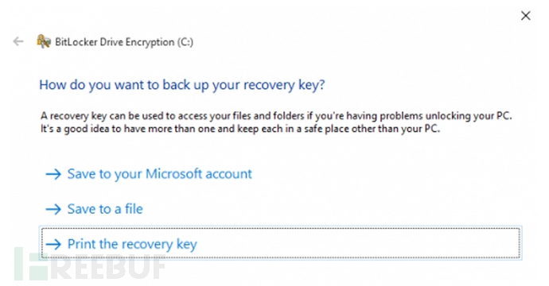Click the BitLocker lock-and-key icon
Viewport: 549px width, 286px height.
44,41
